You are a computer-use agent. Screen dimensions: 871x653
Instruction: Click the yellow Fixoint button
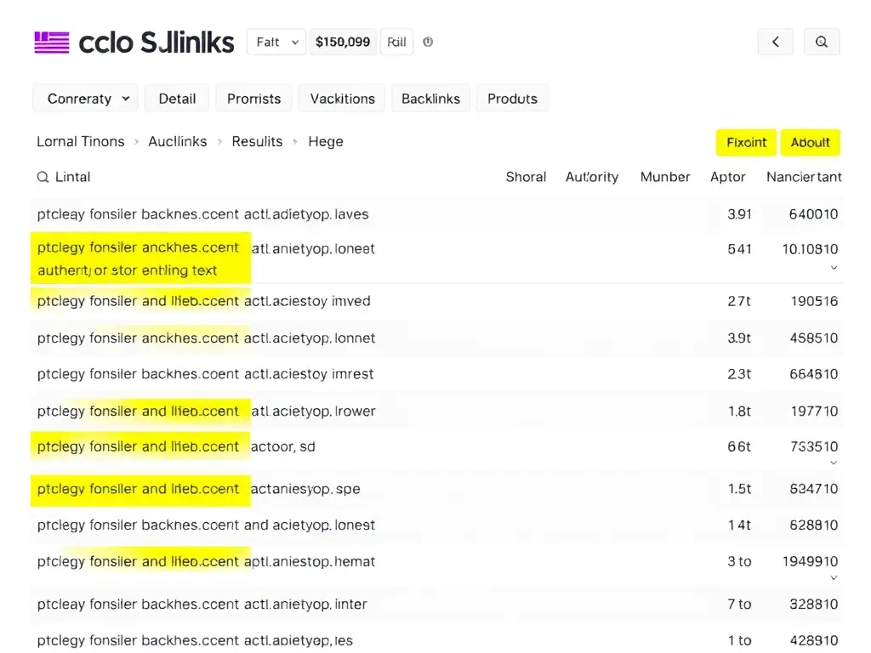pos(746,143)
